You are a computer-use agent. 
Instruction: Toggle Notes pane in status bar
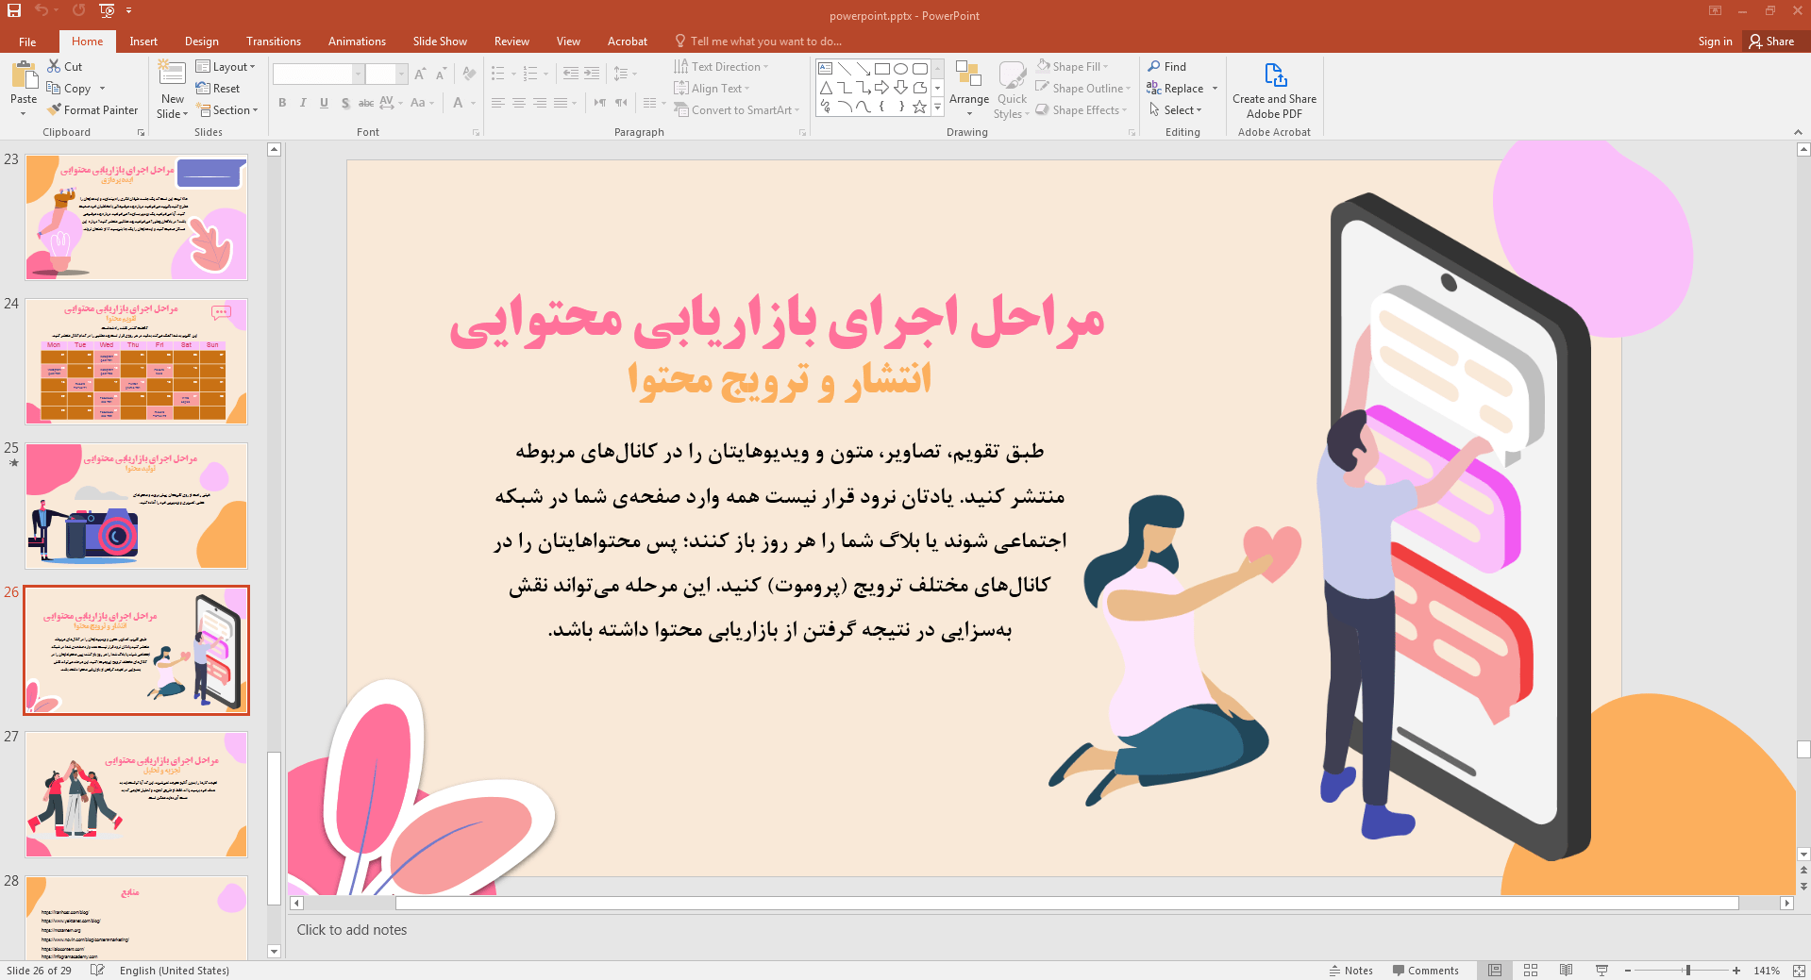click(1350, 971)
